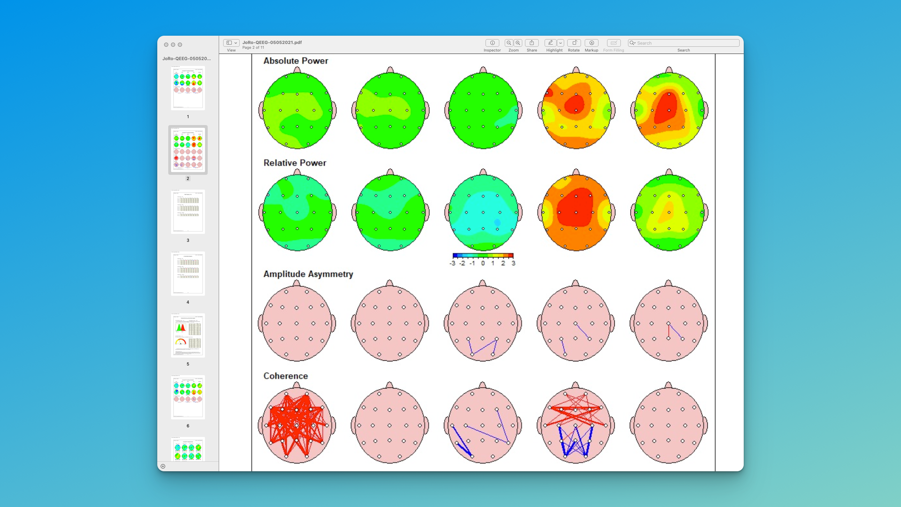Open the View options dropdown chevron
901x507 pixels.
(237, 42)
